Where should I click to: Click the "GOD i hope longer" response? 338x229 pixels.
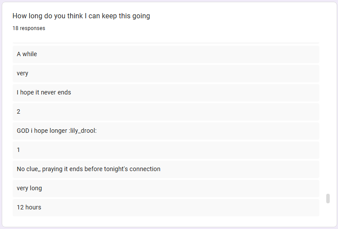point(166,131)
